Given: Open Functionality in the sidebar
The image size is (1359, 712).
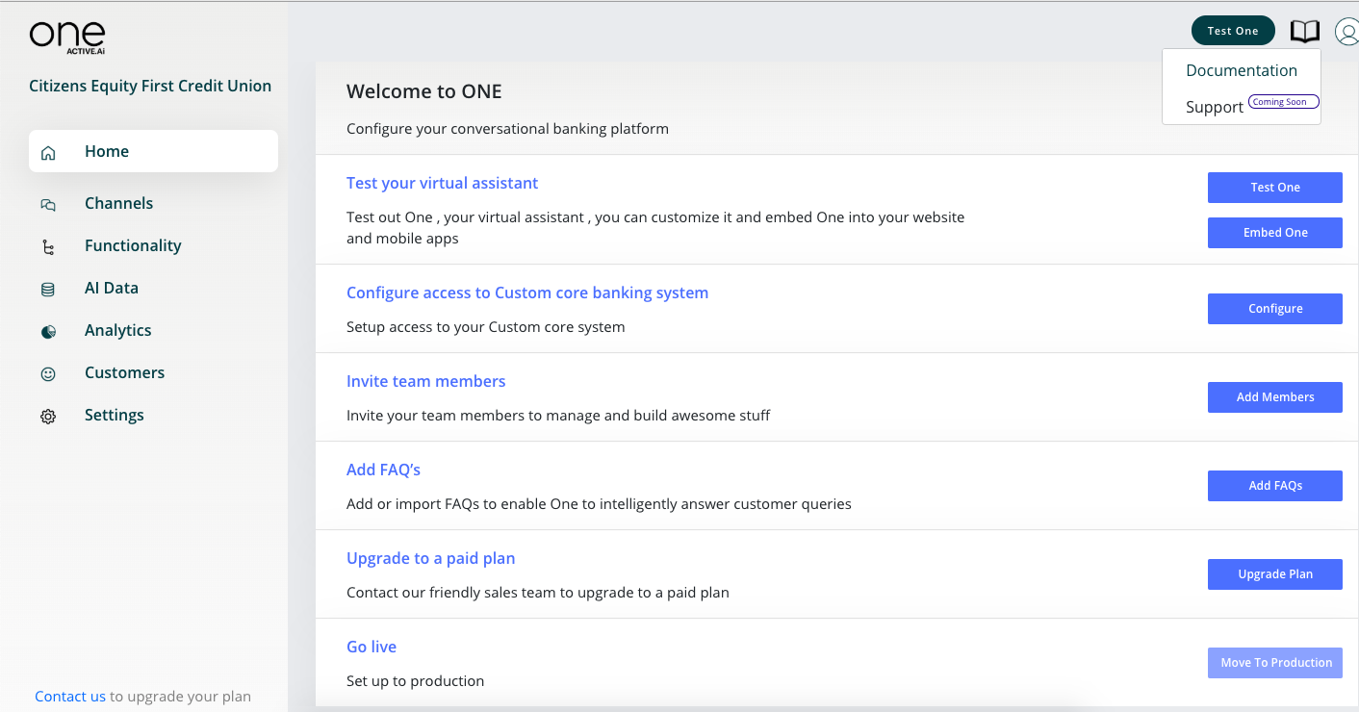Looking at the screenshot, I should (133, 245).
